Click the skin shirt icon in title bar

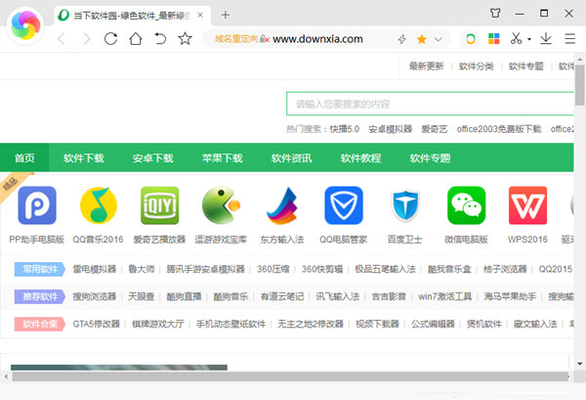pyautogui.click(x=495, y=14)
